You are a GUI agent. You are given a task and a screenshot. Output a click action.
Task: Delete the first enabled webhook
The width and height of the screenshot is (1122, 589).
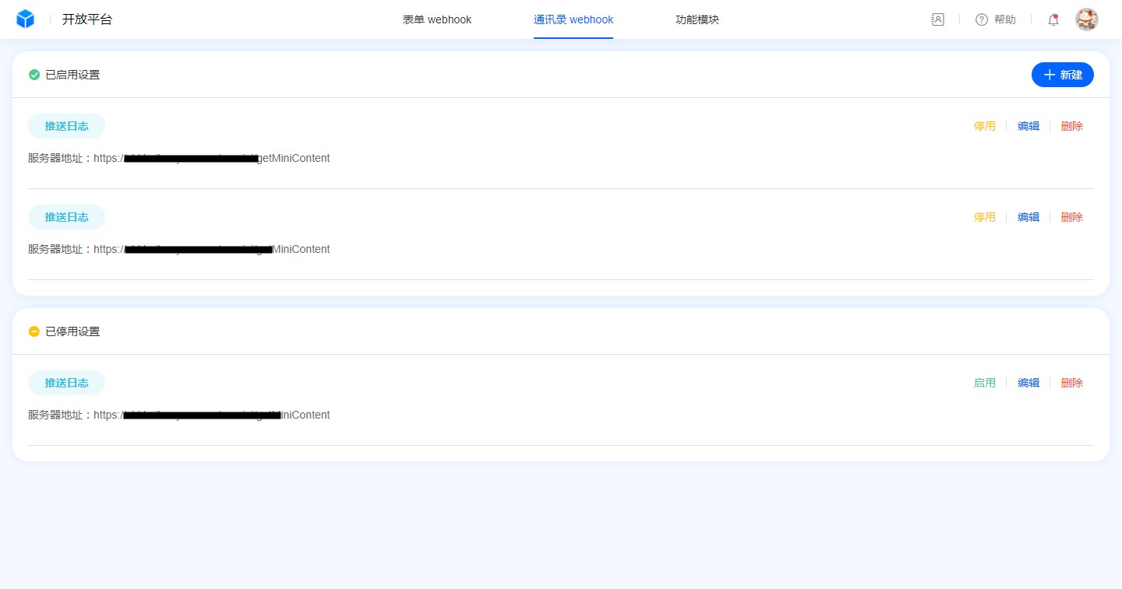coord(1072,126)
